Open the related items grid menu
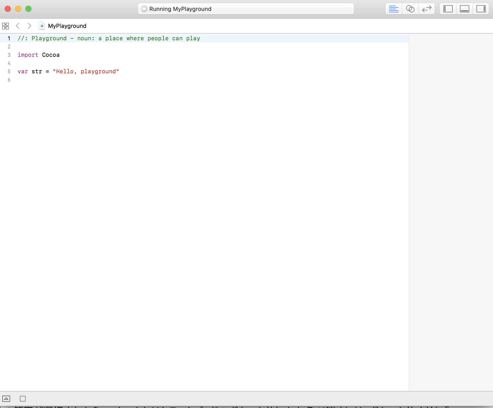Screen dimensions: 493x408 [x=5, y=26]
